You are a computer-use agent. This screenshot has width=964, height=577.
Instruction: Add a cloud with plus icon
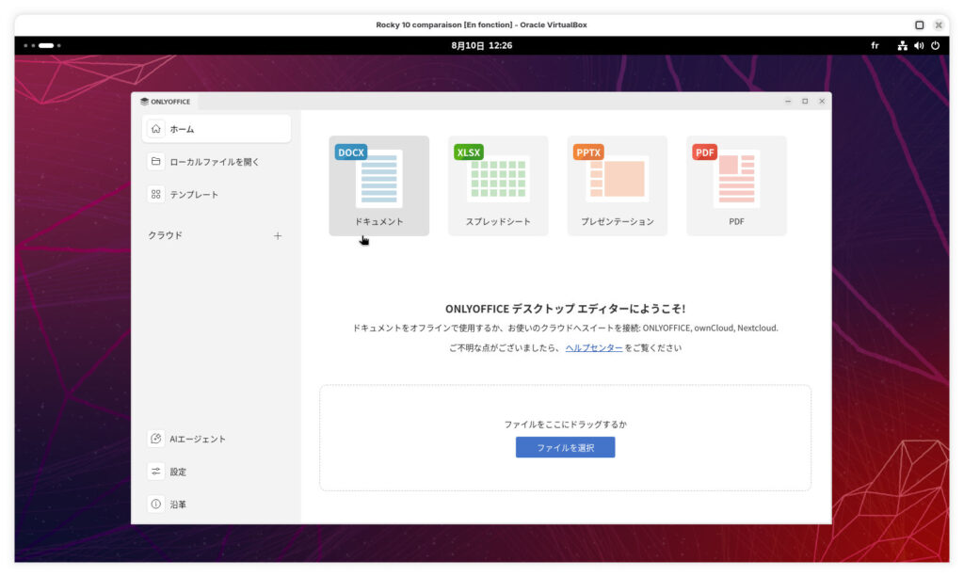coord(278,236)
